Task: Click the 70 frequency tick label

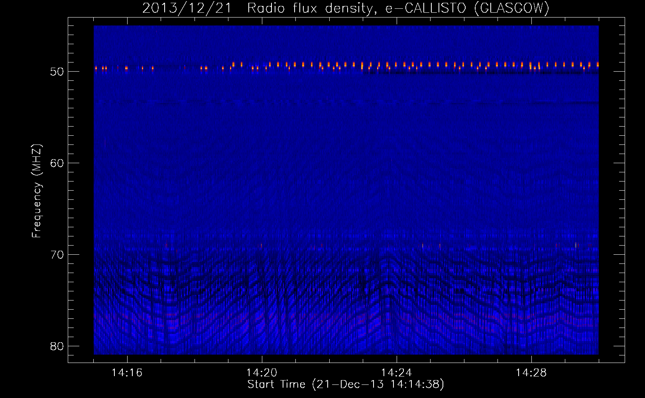Action: point(57,255)
